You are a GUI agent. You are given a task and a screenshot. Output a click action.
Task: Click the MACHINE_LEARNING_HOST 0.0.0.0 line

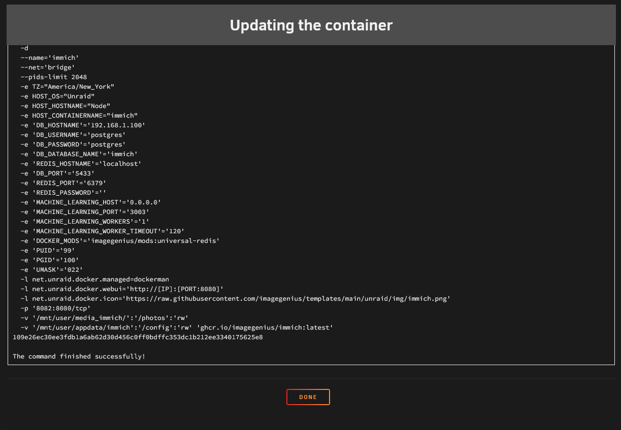pos(90,202)
